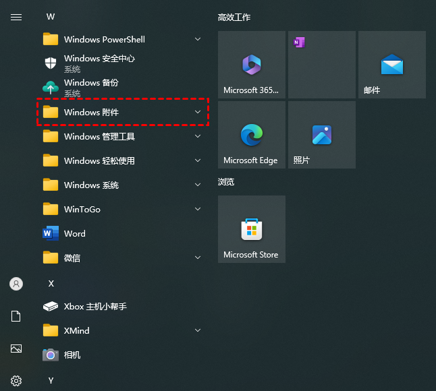Click the Windows 附件 folder icon

click(51, 112)
